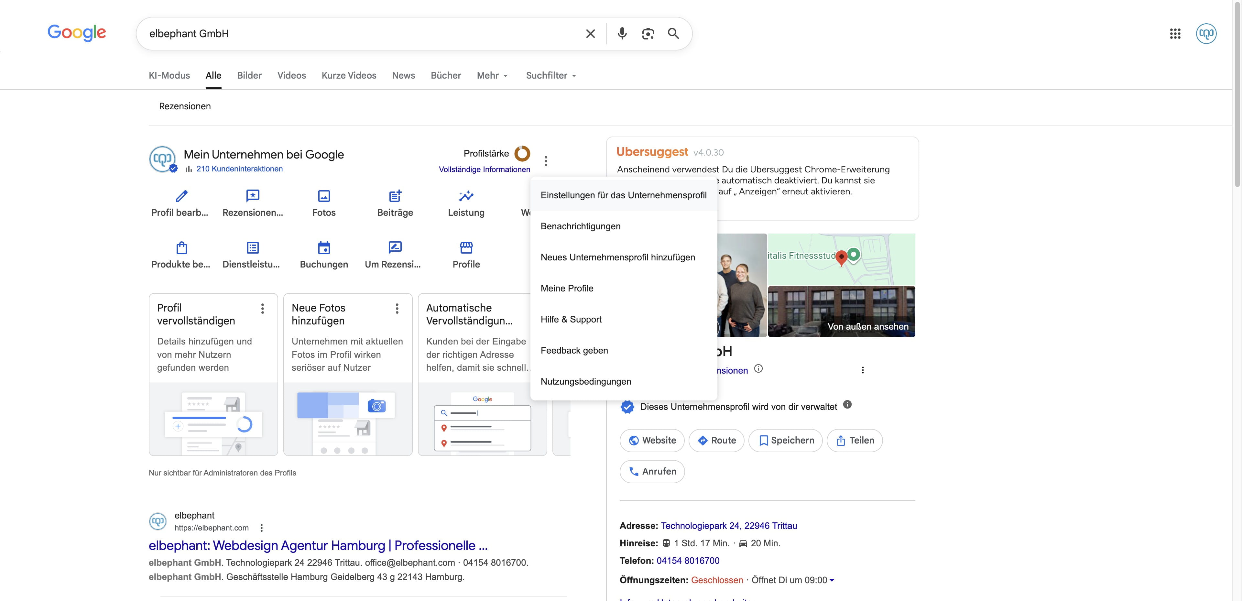Switch to the Kurze Videos tab
Image resolution: width=1242 pixels, height=601 pixels.
click(349, 75)
